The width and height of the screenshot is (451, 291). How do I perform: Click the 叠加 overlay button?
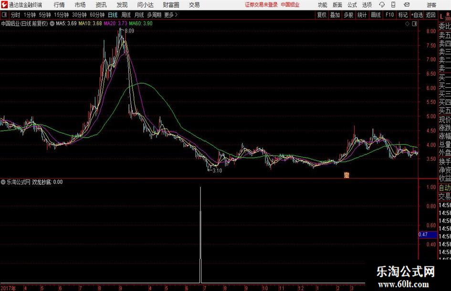pyautogui.click(x=335, y=15)
